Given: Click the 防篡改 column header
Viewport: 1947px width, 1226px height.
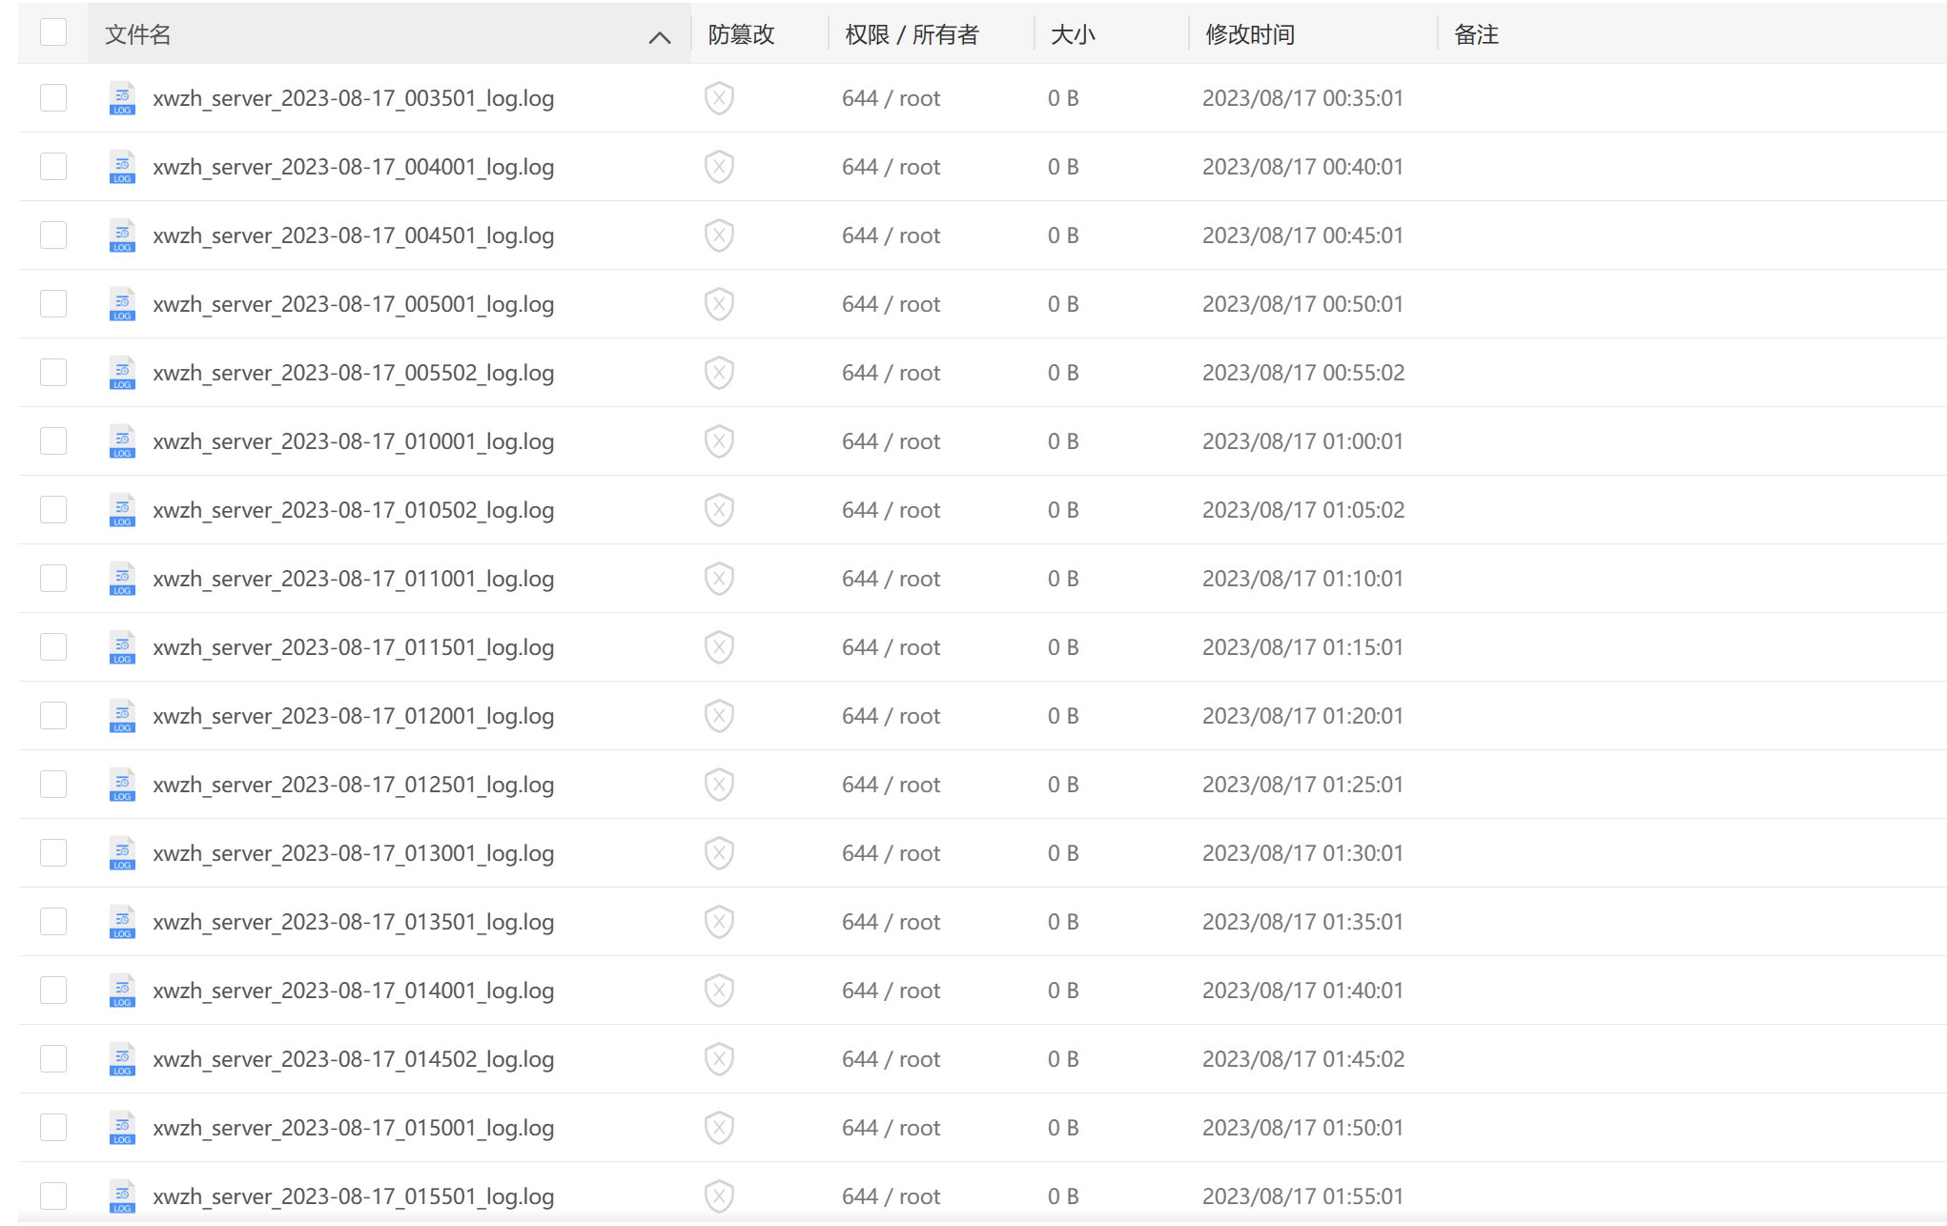Looking at the screenshot, I should pos(741,34).
